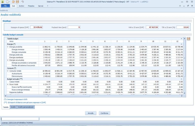
Task: Select the Tabella tab
Action: point(6,107)
